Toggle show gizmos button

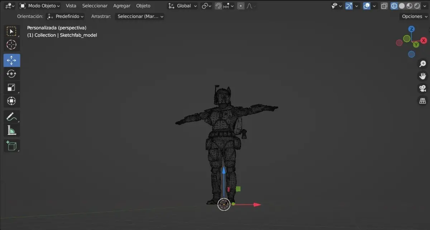pos(349,6)
